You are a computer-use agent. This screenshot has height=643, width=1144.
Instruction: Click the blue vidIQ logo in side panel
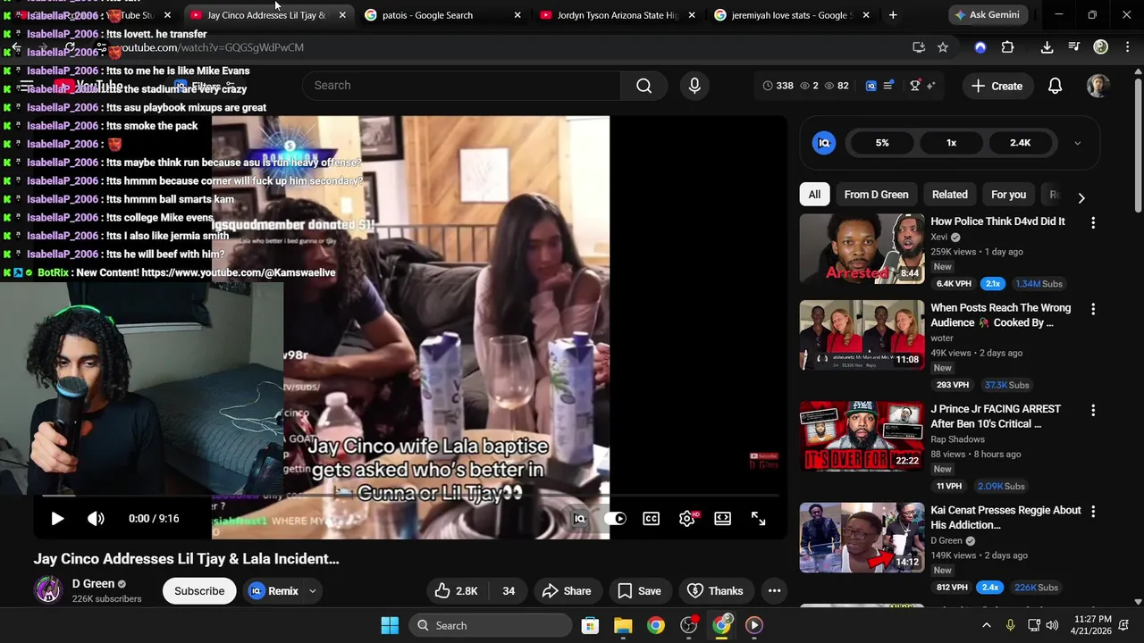(824, 143)
